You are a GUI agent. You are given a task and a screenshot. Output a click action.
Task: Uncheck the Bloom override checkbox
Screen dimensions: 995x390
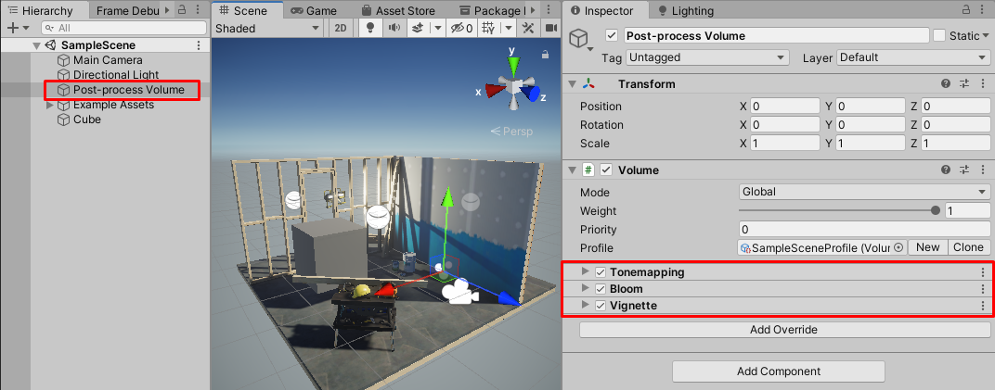[x=601, y=289]
